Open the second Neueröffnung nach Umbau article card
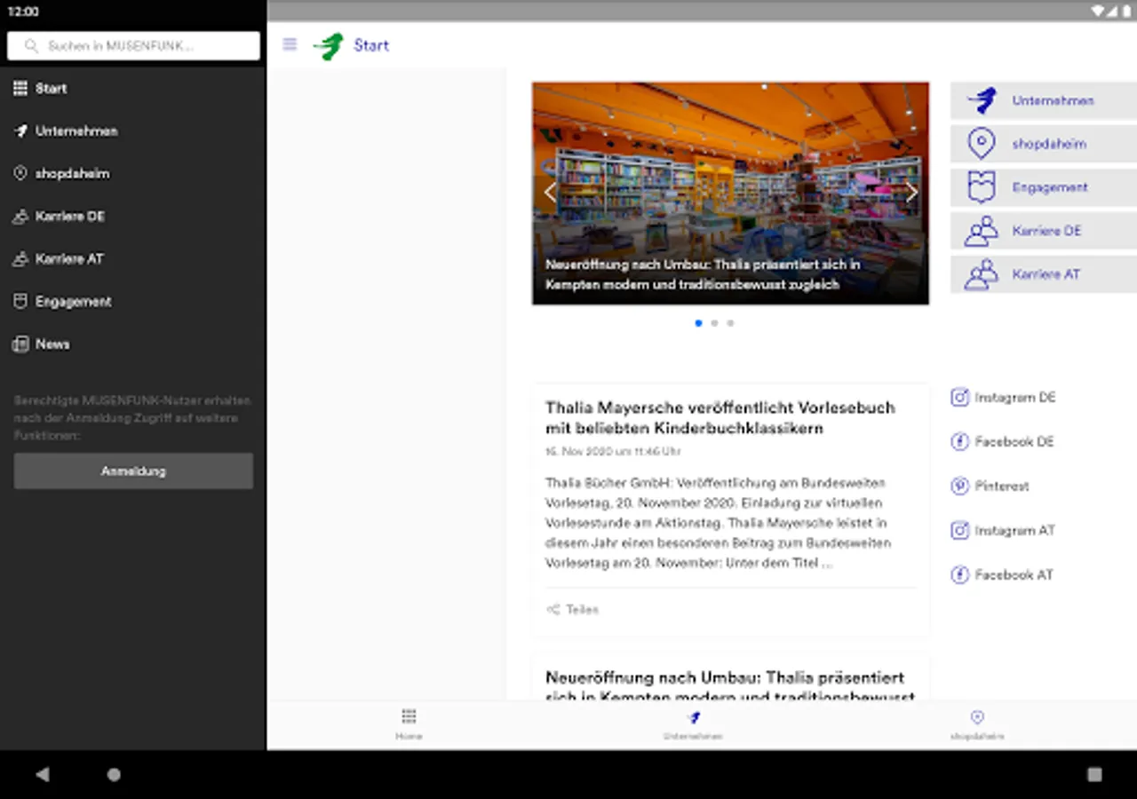 pyautogui.click(x=730, y=678)
